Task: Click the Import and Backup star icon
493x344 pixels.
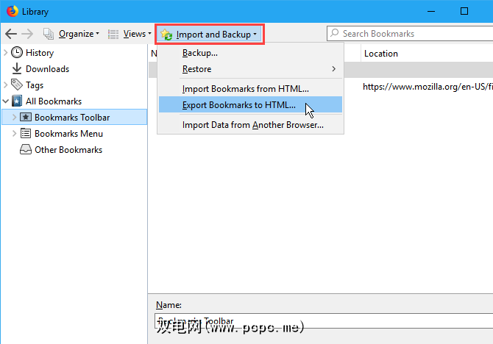Action: [x=166, y=35]
